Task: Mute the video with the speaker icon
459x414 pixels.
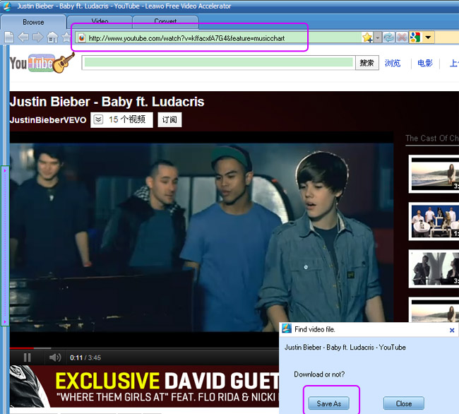Action: pos(55,357)
